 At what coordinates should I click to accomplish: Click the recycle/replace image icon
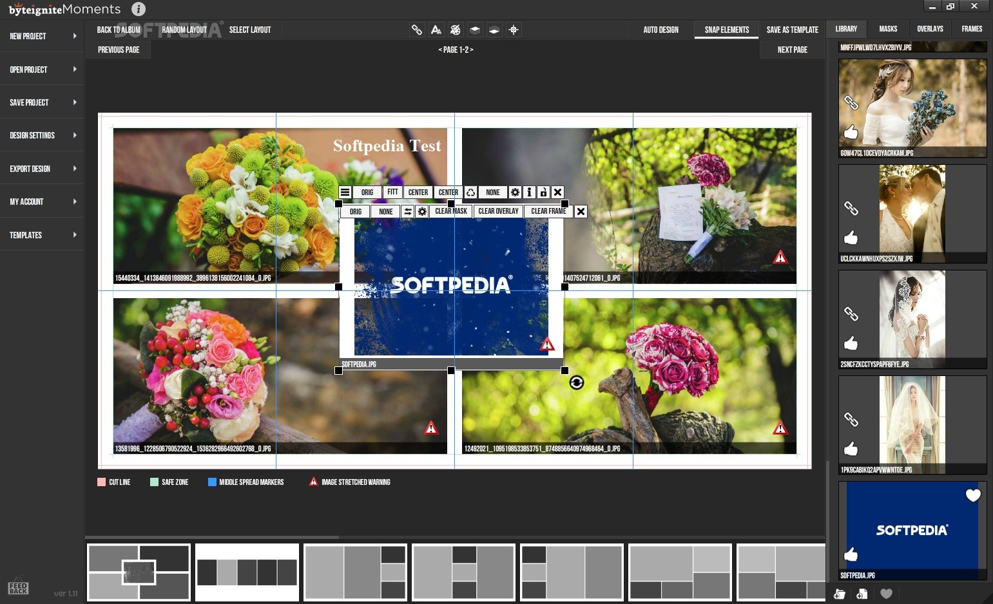click(471, 192)
